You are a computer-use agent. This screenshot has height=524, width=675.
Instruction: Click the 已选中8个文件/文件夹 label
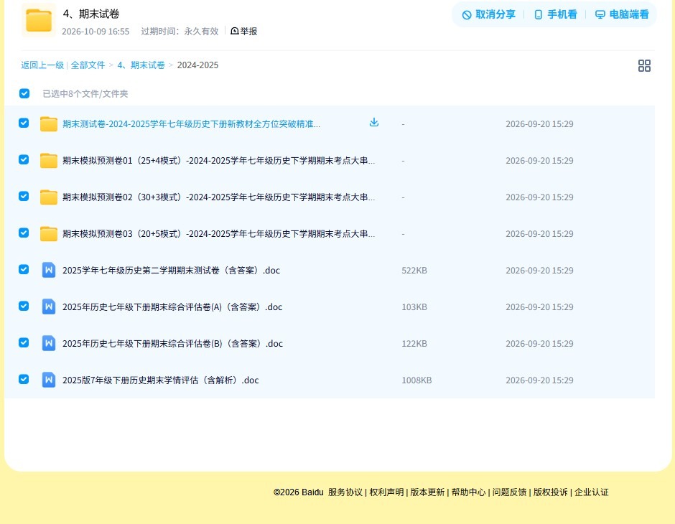(85, 94)
